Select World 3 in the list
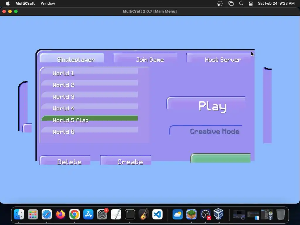This screenshot has width=300, height=225. [x=90, y=96]
